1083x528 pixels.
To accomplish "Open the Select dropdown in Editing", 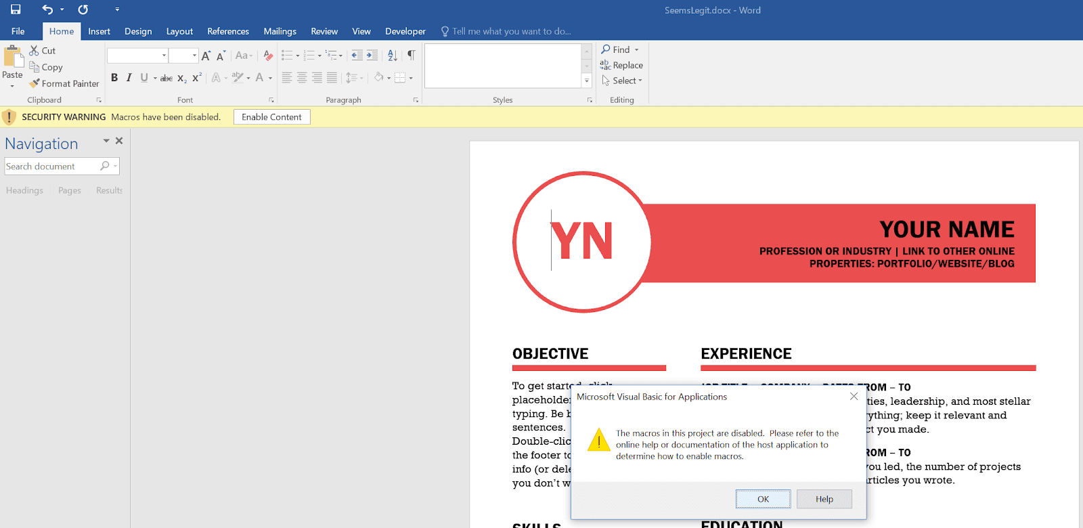I will point(623,81).
